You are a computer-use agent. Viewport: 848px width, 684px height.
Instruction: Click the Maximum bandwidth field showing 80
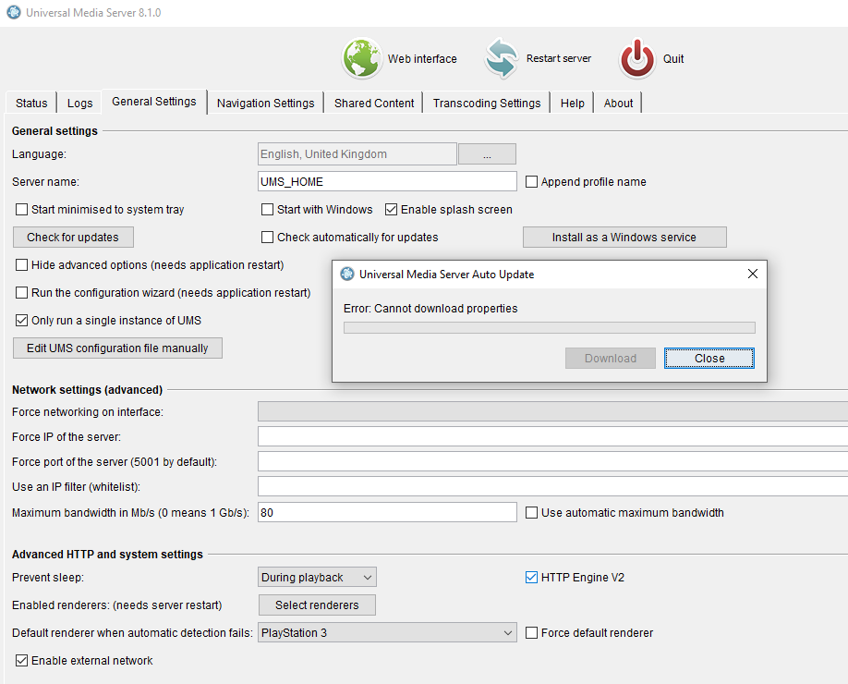pyautogui.click(x=387, y=512)
